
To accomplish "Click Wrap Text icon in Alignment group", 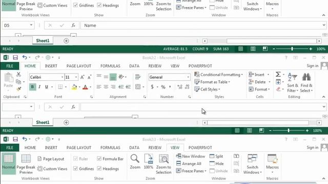I will [x=138, y=77].
